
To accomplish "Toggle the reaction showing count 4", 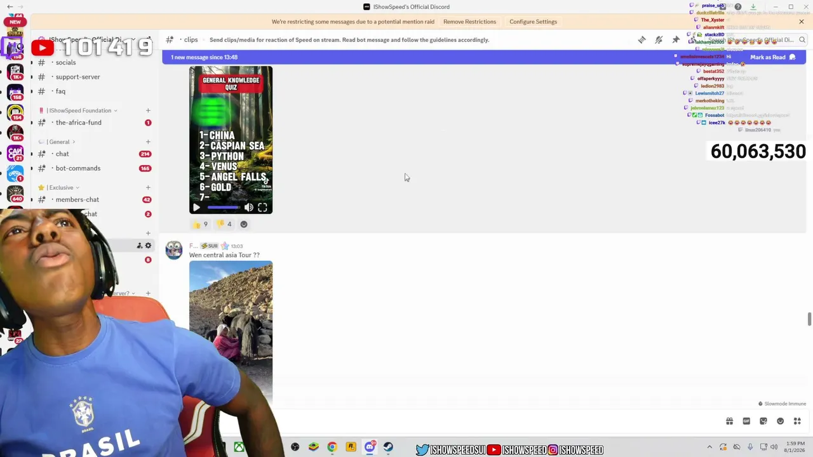I will point(224,224).
